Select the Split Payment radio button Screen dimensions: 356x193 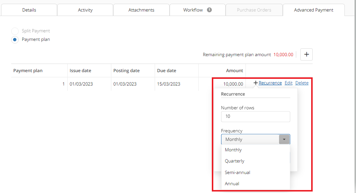pyautogui.click(x=15, y=31)
